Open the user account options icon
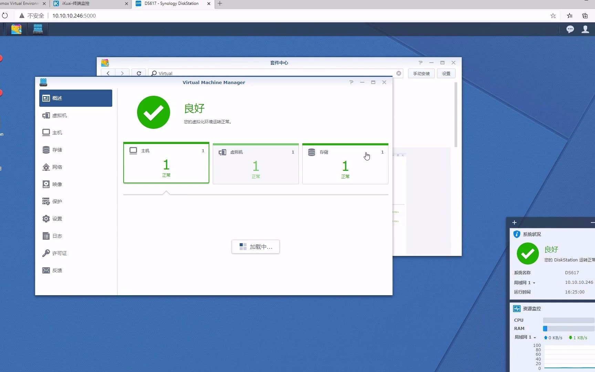This screenshot has height=372, width=595. [585, 29]
